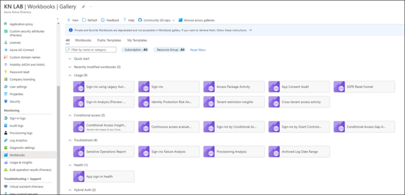Switch to the My Templates tab

click(137, 40)
